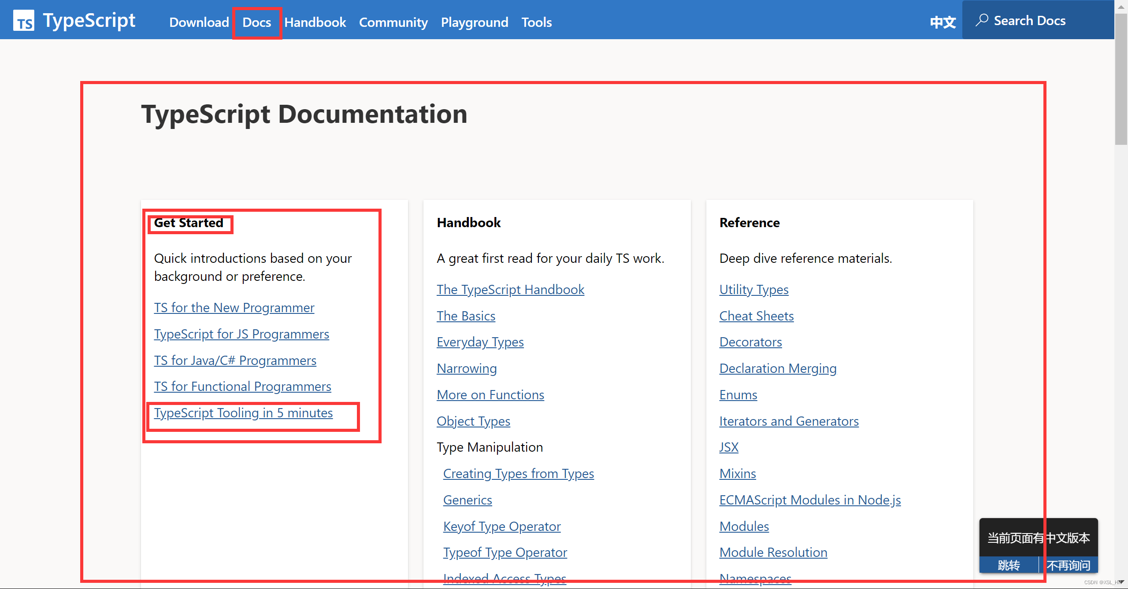Click the Chinese language toggle icon
The width and height of the screenshot is (1128, 589).
(942, 22)
